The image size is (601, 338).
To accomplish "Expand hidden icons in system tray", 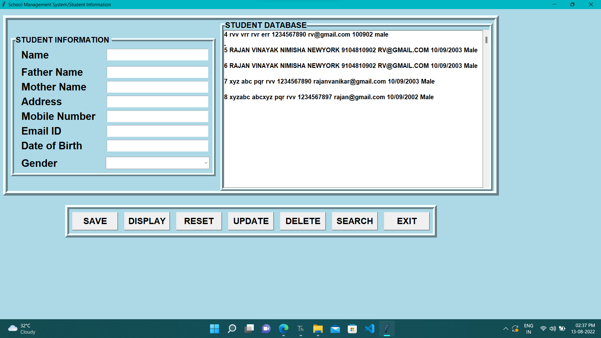I will coord(505,329).
